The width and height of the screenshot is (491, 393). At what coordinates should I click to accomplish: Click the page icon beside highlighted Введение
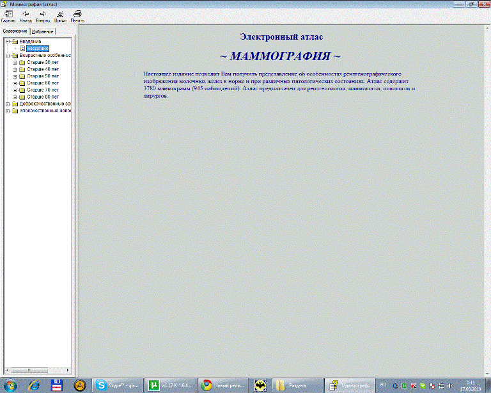pos(22,48)
